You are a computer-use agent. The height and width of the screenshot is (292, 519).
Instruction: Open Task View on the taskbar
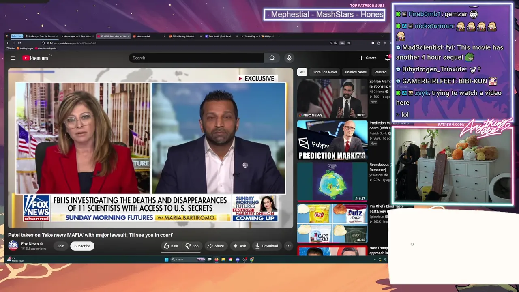click(210, 260)
